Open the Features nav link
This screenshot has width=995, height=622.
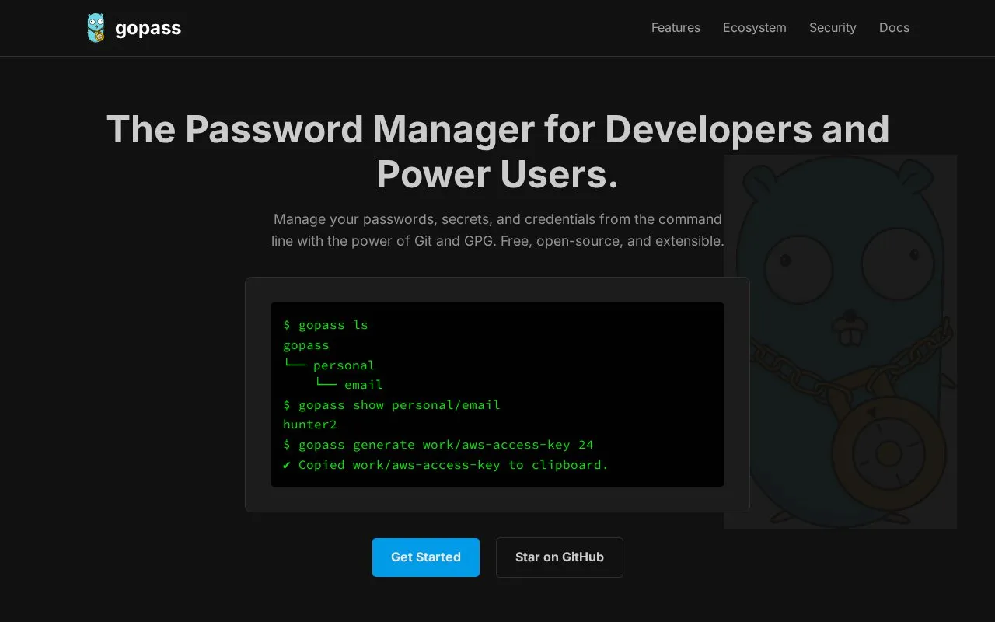(676, 28)
